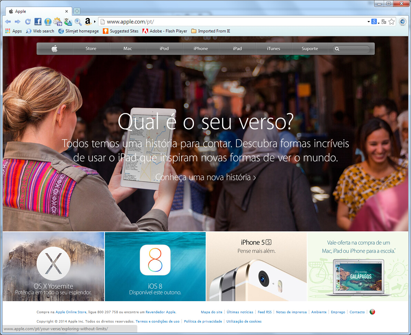The height and width of the screenshot is (335, 411).
Task: Follow the Apple Online Store footer link
Action: (x=71, y=312)
